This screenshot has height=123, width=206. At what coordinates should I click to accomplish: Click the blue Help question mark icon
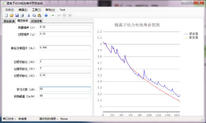pos(46,15)
